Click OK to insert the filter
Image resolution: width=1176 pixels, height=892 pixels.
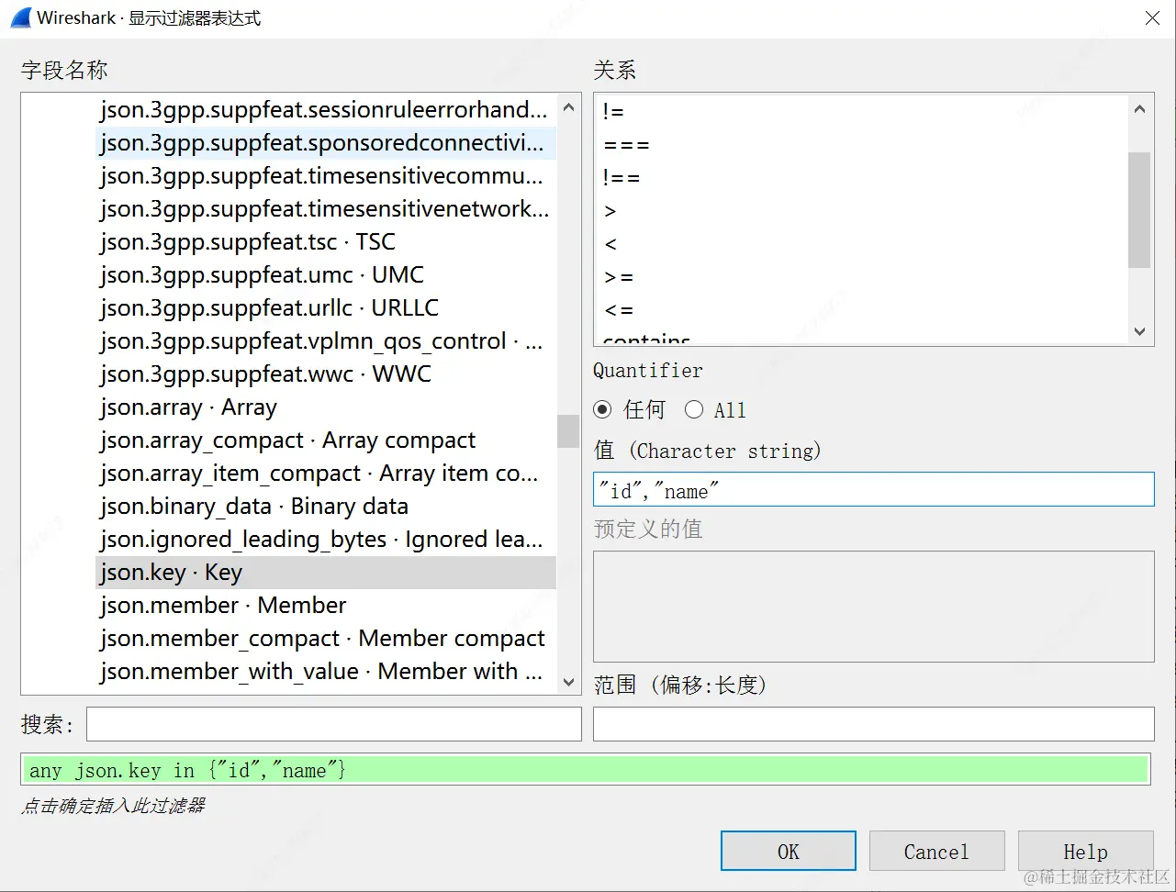coord(789,851)
